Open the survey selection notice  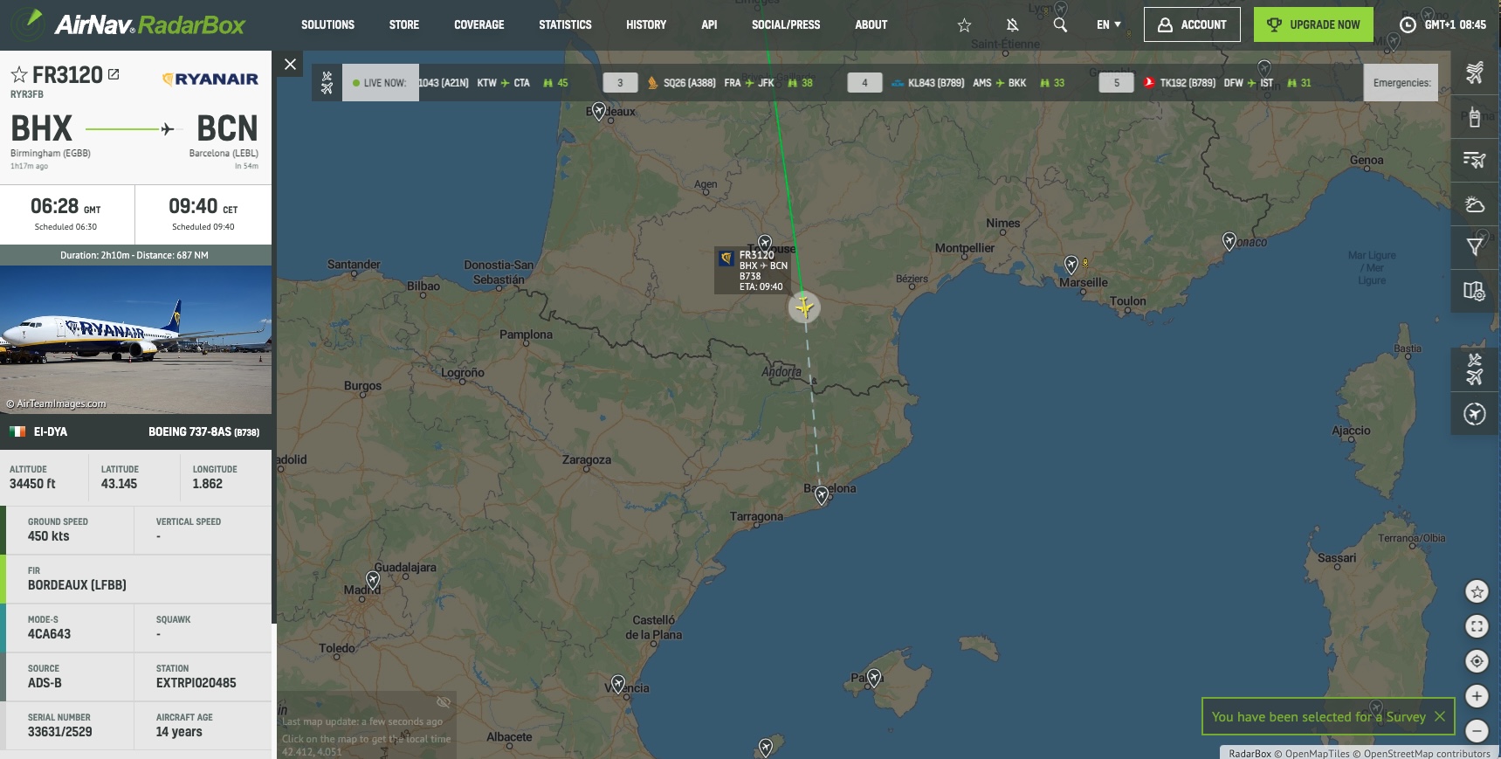tap(1318, 716)
